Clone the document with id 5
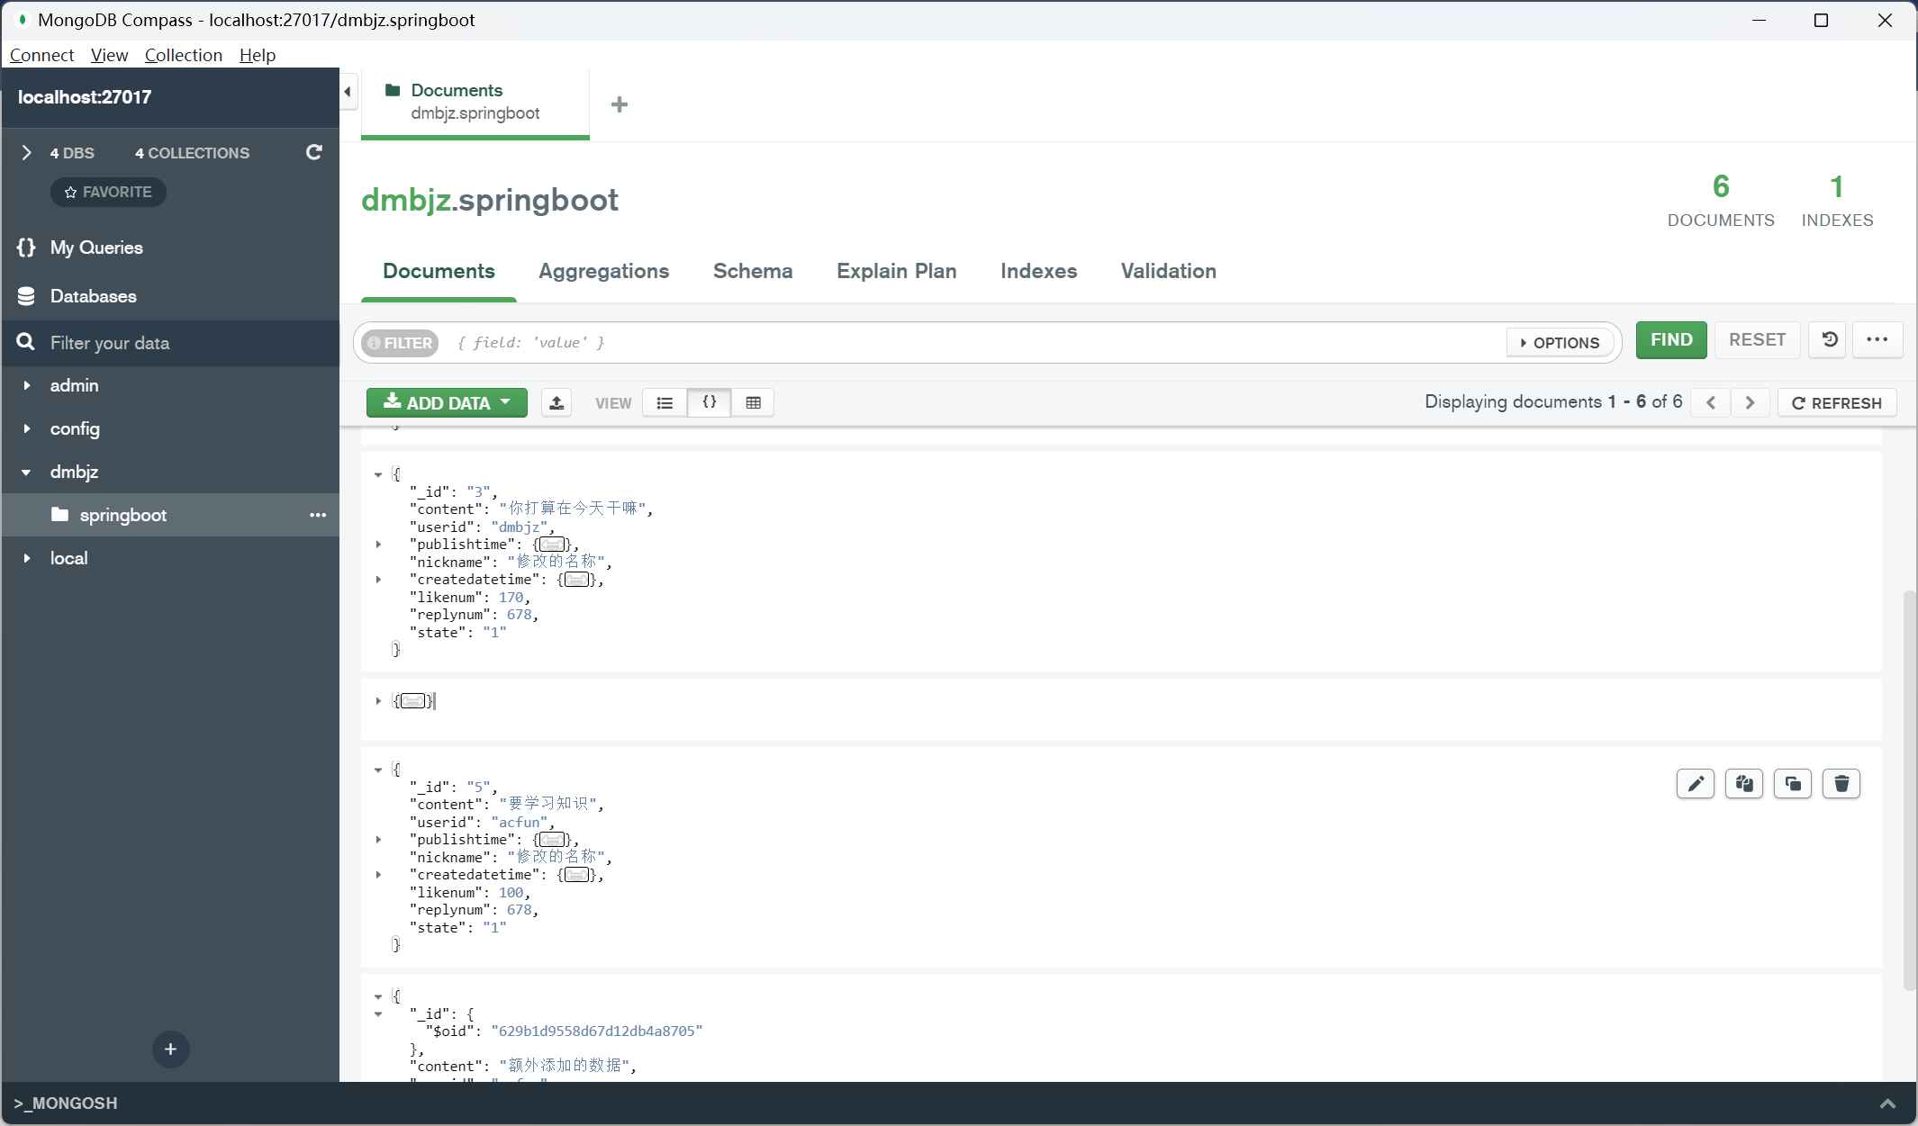Screen dimensions: 1918x1126 point(1793,784)
